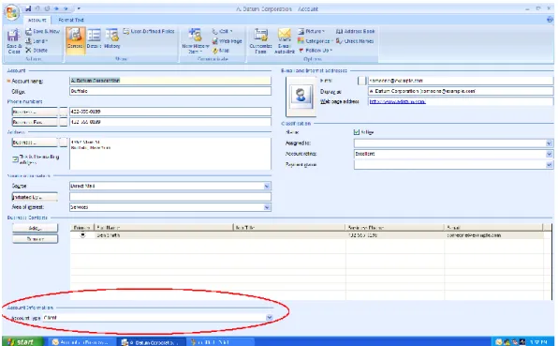Open the Categorize dropdown in Options group

[x=315, y=41]
